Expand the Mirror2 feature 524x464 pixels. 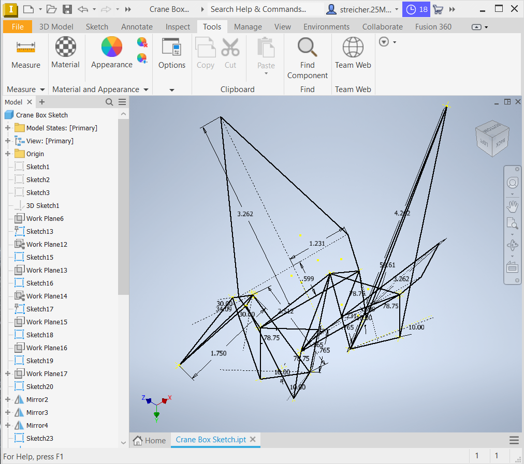click(x=8, y=399)
